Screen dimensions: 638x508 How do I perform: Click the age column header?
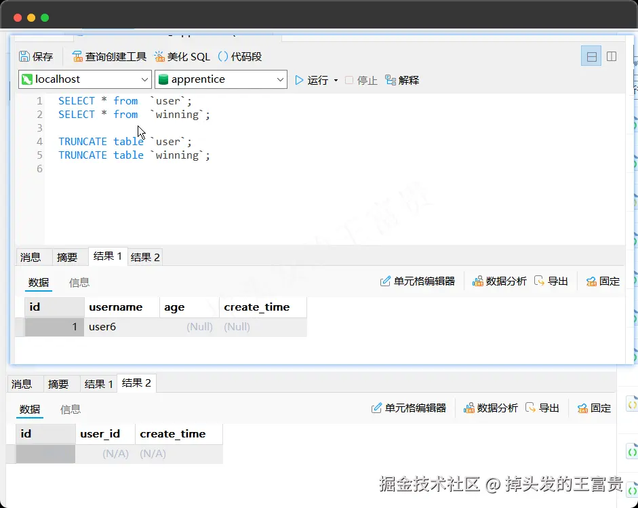[x=189, y=307]
